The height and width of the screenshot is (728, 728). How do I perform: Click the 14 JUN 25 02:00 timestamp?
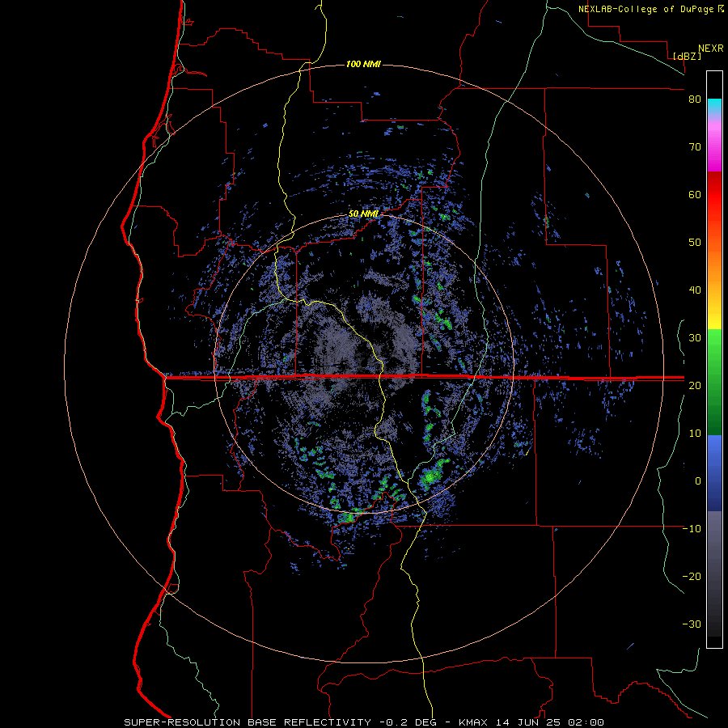coord(550,722)
